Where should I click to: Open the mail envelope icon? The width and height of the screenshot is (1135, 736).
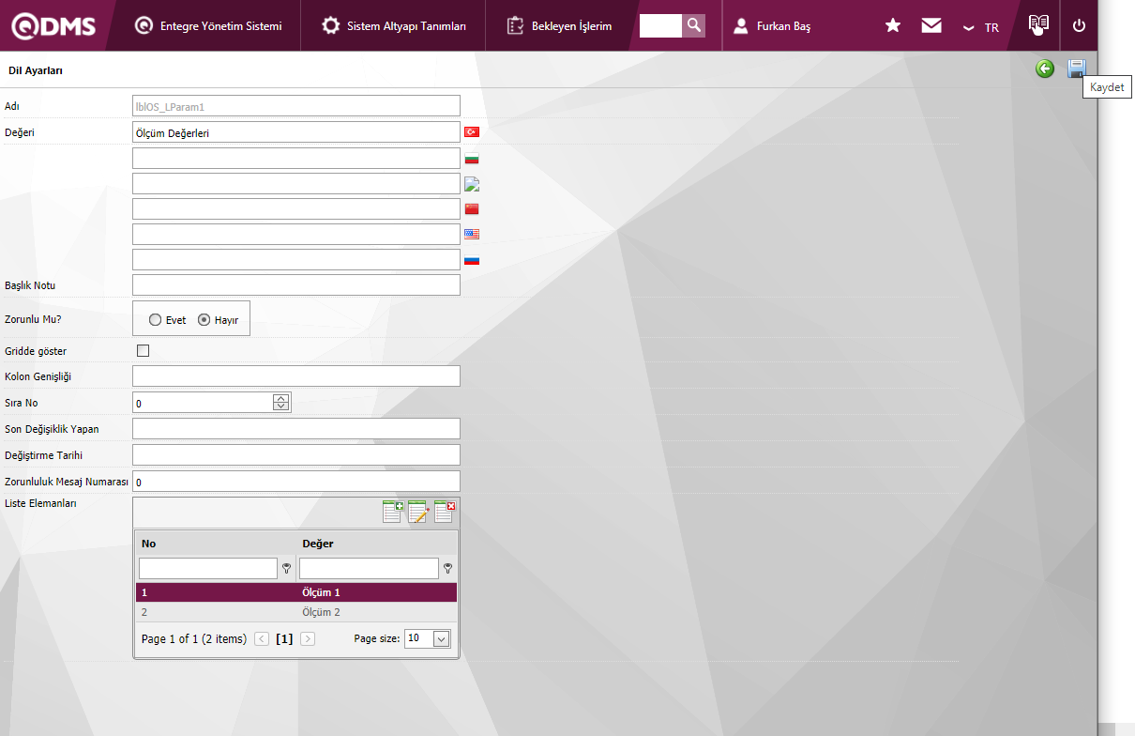[931, 26]
